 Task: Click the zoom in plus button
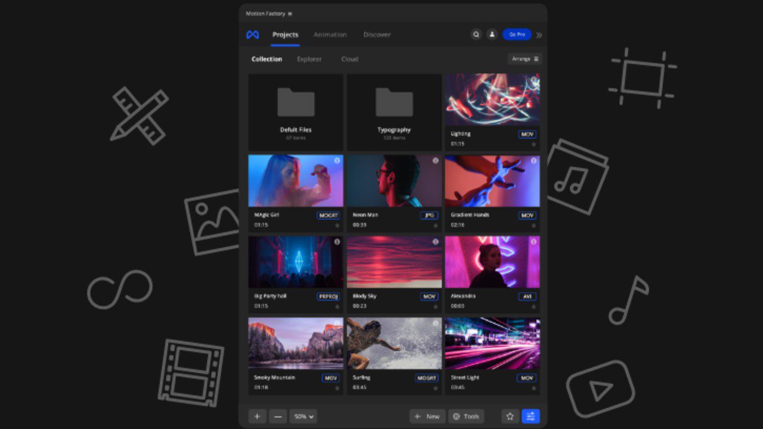coord(257,416)
